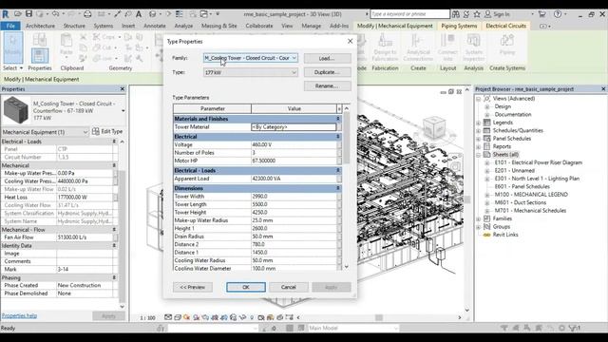Click the ViewCube in the 3D view

pos(433,126)
